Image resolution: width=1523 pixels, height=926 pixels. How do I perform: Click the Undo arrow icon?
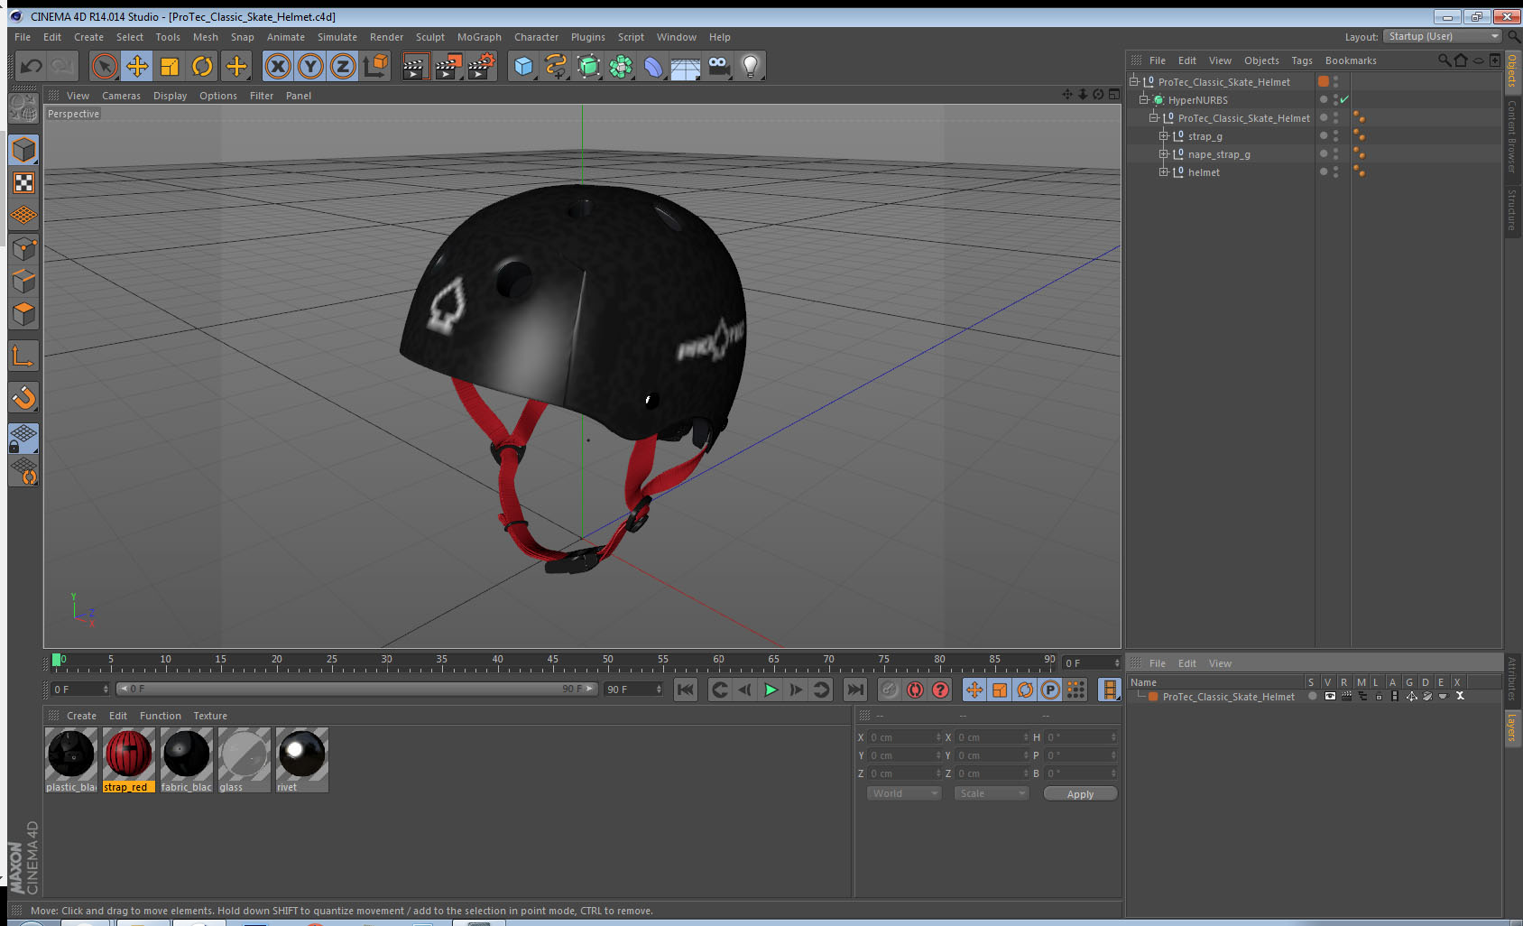coord(32,66)
